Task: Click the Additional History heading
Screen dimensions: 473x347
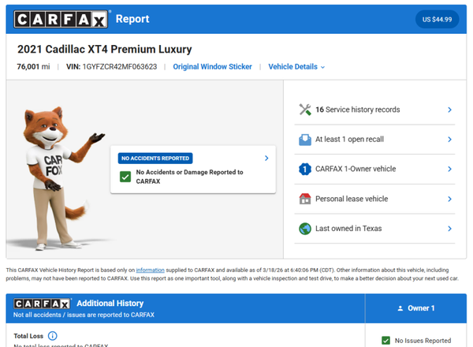Action: coord(110,304)
